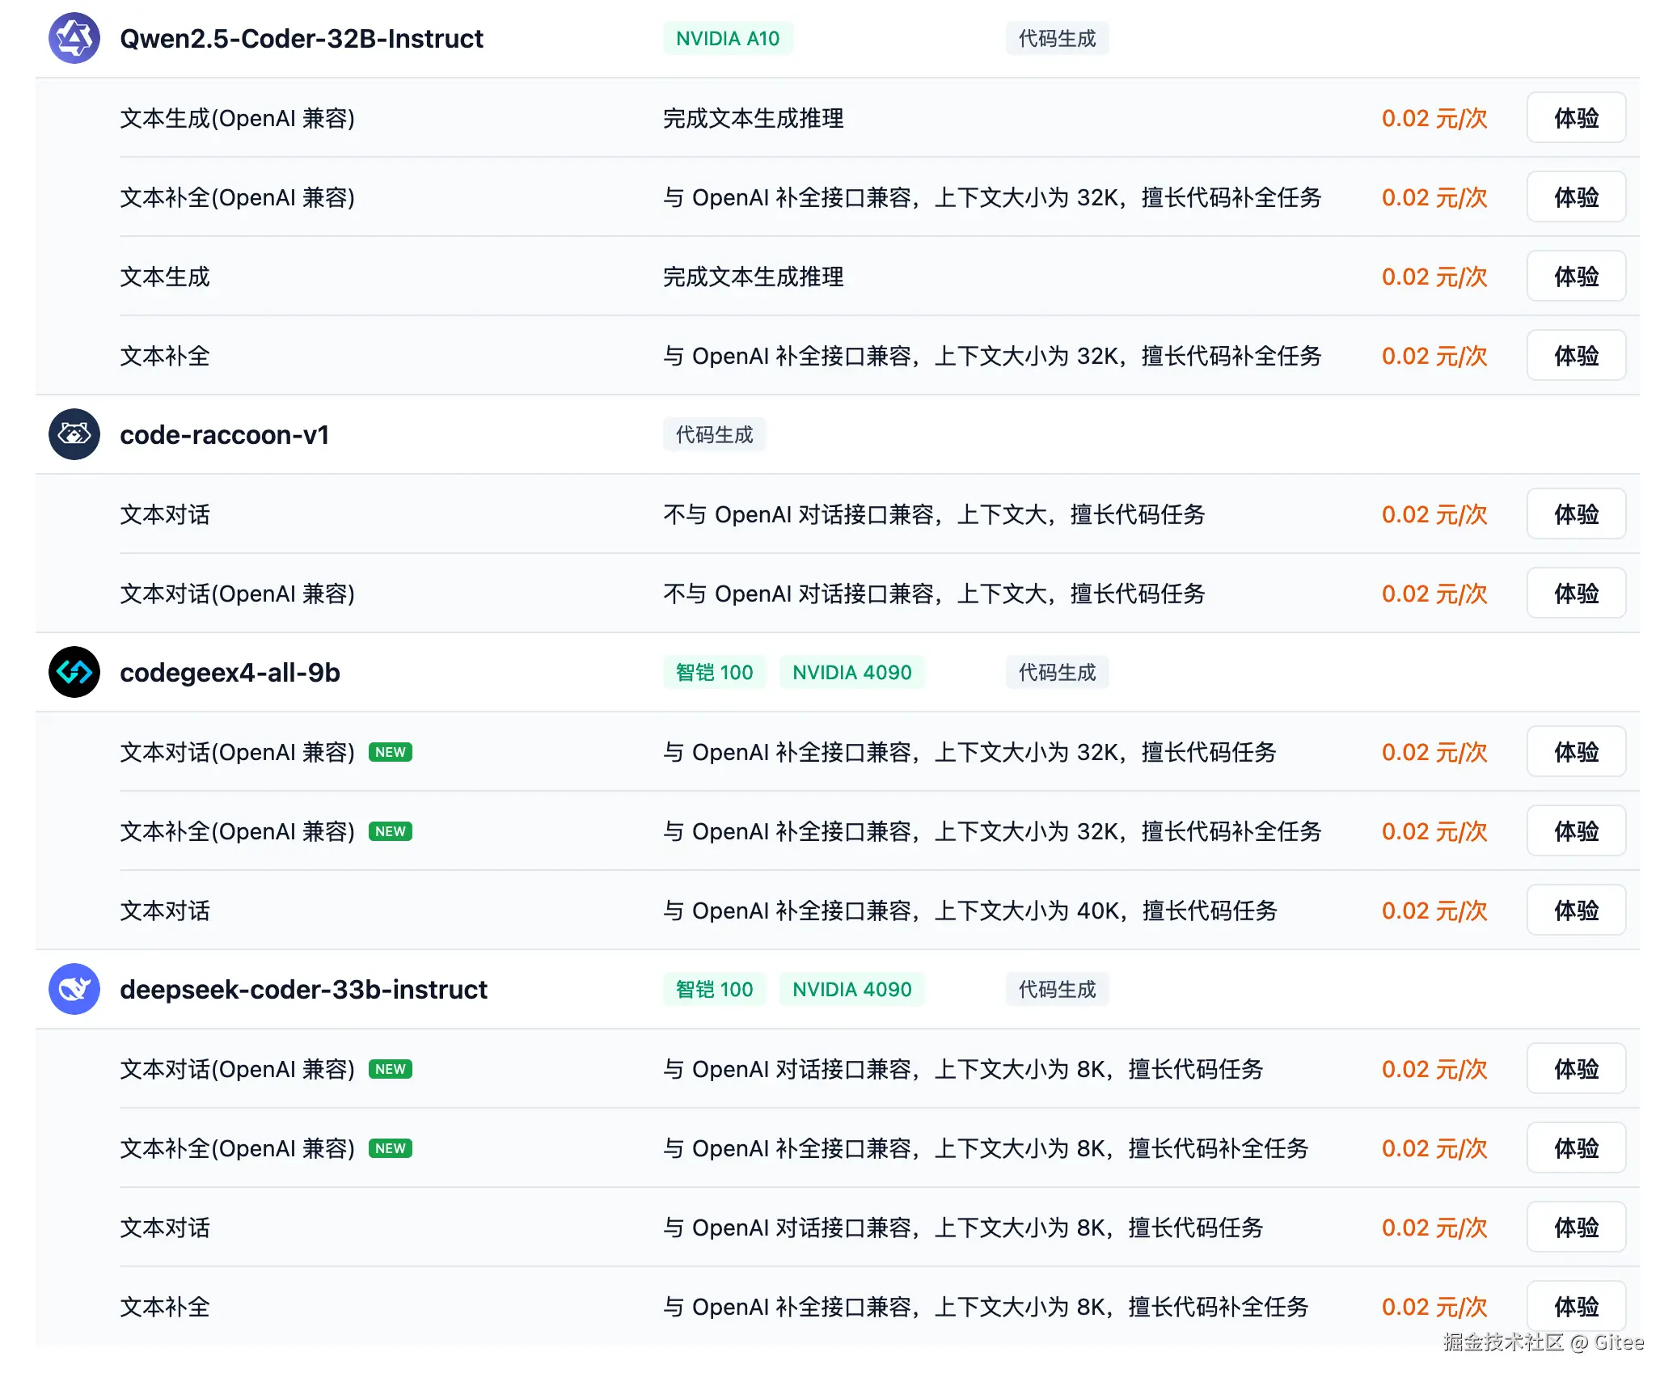The height and width of the screenshot is (1386, 1677).
Task: Open the deepseek-coder-33b-instruct model title
Action: coord(303,989)
